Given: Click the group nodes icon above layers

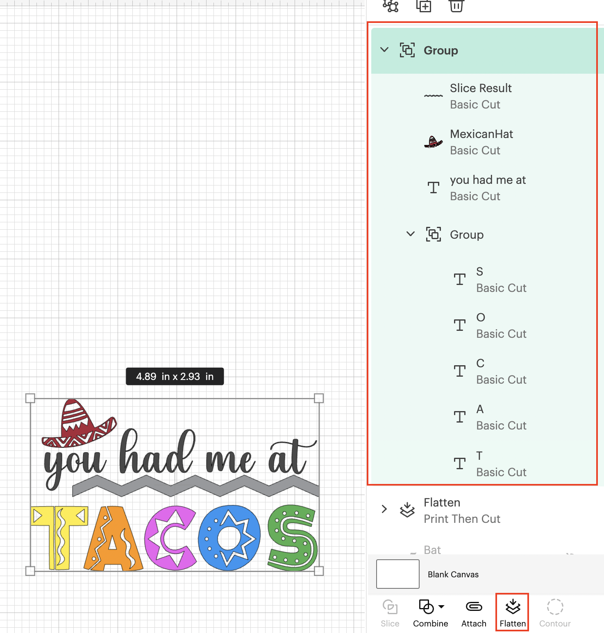Looking at the screenshot, I should click(x=391, y=6).
